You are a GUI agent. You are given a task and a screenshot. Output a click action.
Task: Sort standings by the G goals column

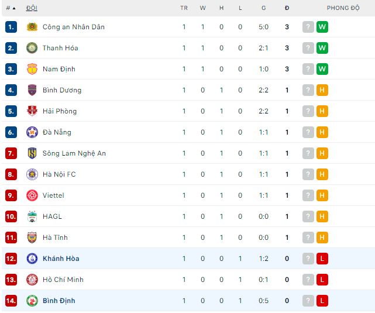[264, 8]
